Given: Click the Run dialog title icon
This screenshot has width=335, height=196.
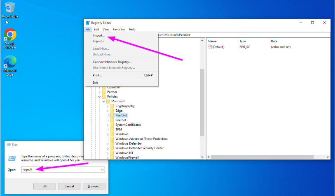Looking at the screenshot, I should (9, 145).
